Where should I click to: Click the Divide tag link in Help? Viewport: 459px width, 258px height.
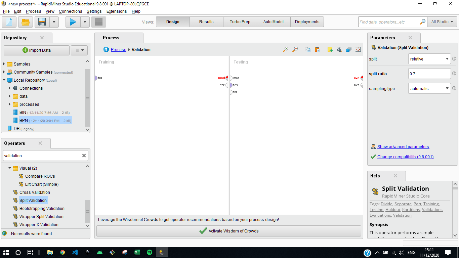pos(386,204)
